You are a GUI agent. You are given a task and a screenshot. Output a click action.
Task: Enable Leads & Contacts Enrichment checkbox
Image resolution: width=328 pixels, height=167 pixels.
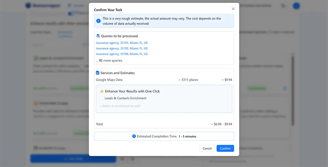point(101,98)
